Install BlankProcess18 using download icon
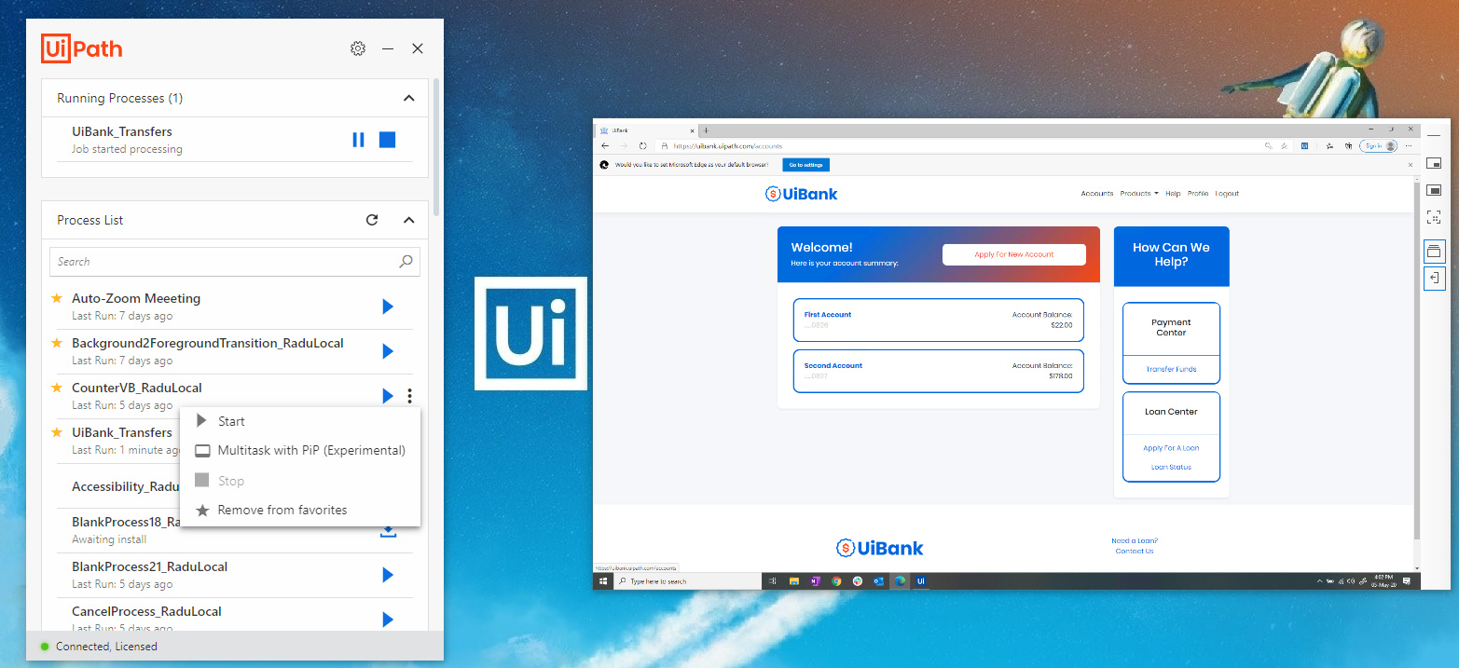 (x=389, y=531)
